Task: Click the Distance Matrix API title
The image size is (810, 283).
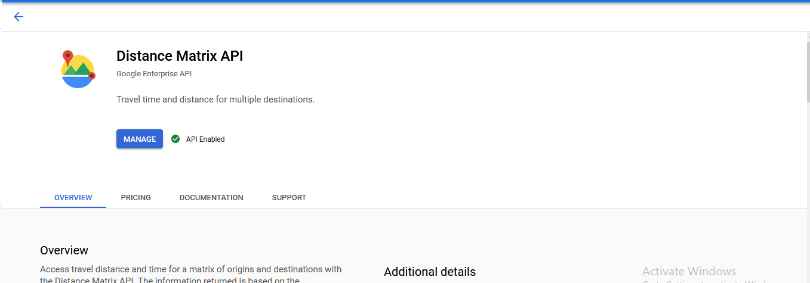Action: pyautogui.click(x=180, y=56)
